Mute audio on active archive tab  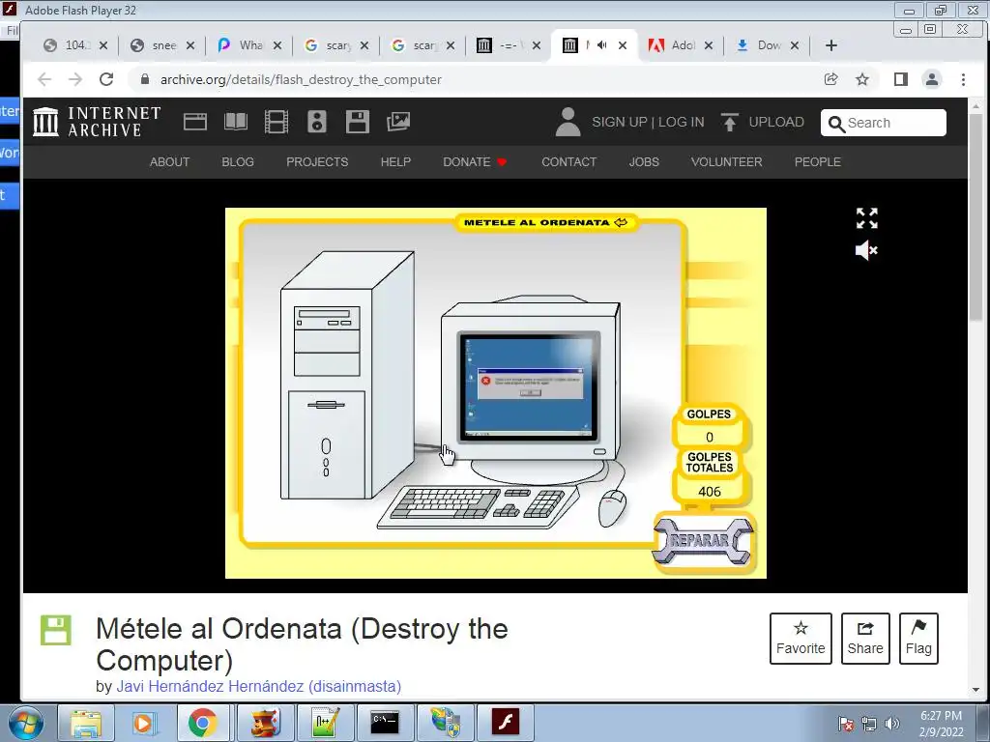click(601, 44)
